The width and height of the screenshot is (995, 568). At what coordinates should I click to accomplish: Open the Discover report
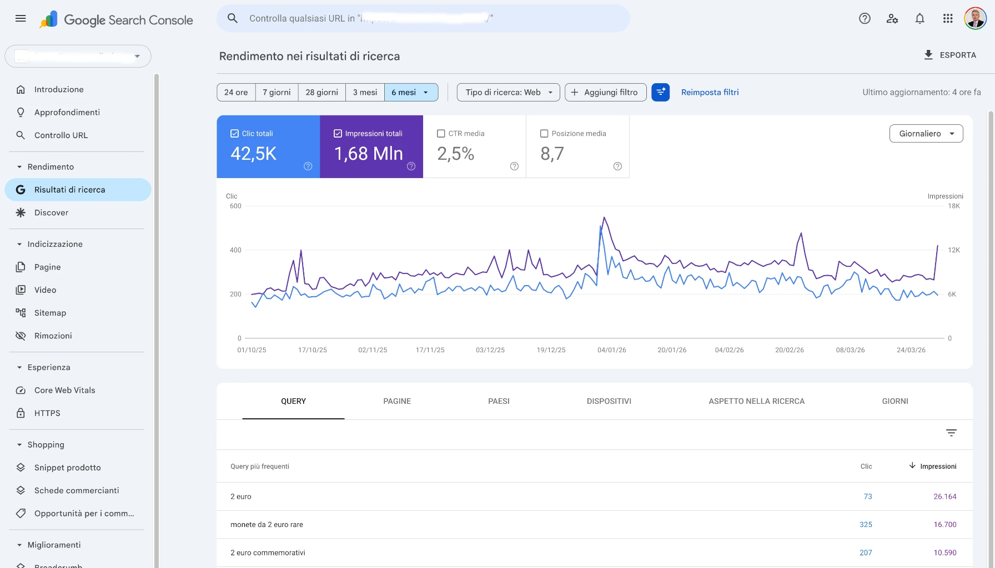(51, 212)
